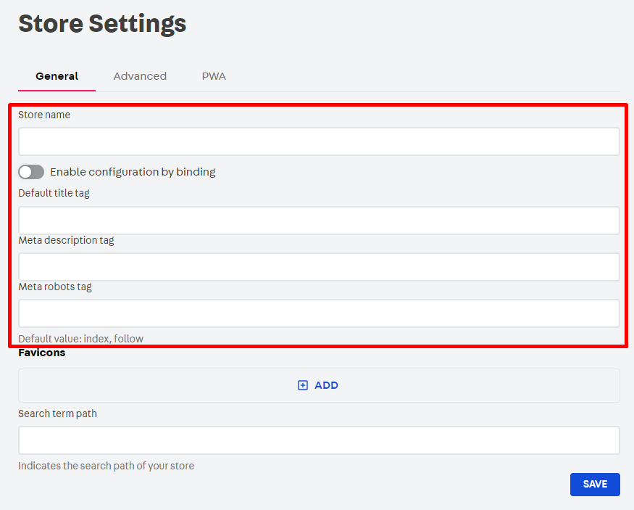Click the plus icon in Favicons box
This screenshot has width=634, height=510.
tap(303, 385)
